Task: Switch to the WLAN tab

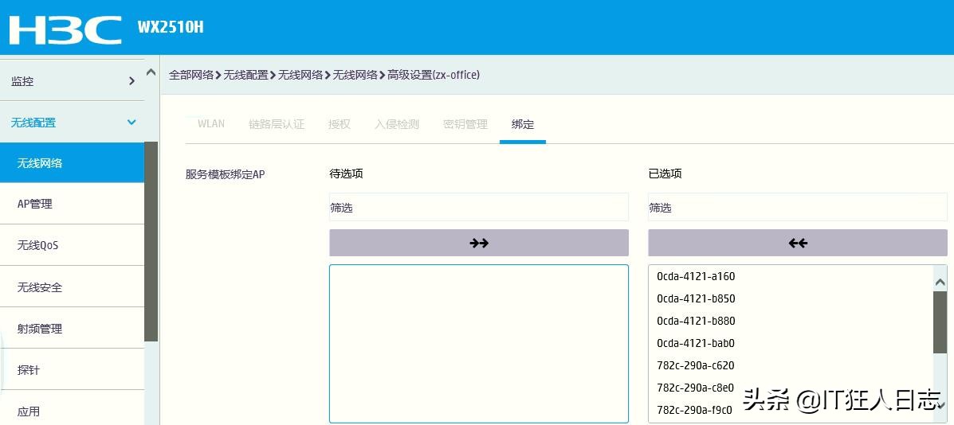Action: coord(211,124)
